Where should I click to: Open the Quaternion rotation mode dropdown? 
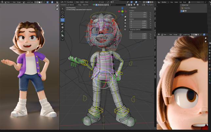141,30
